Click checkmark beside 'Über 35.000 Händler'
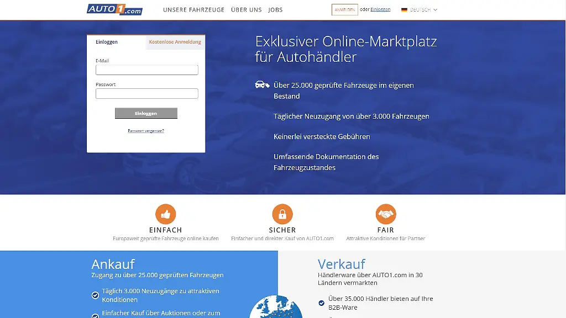This screenshot has width=566, height=318. point(322,303)
